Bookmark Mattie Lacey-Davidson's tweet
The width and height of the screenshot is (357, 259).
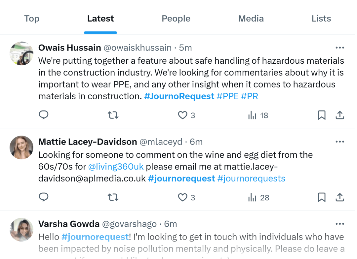tap(321, 197)
